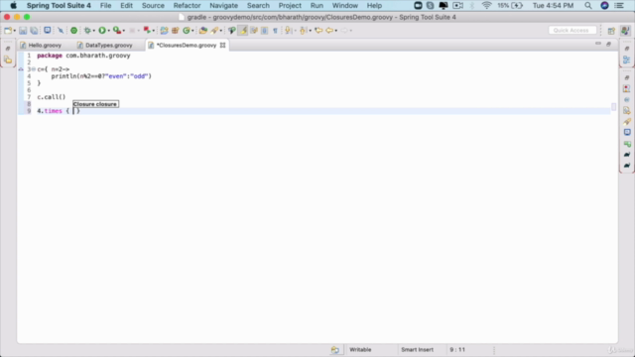Image resolution: width=635 pixels, height=357 pixels.
Task: Expand the Run configurations dropdown
Action: click(x=108, y=31)
